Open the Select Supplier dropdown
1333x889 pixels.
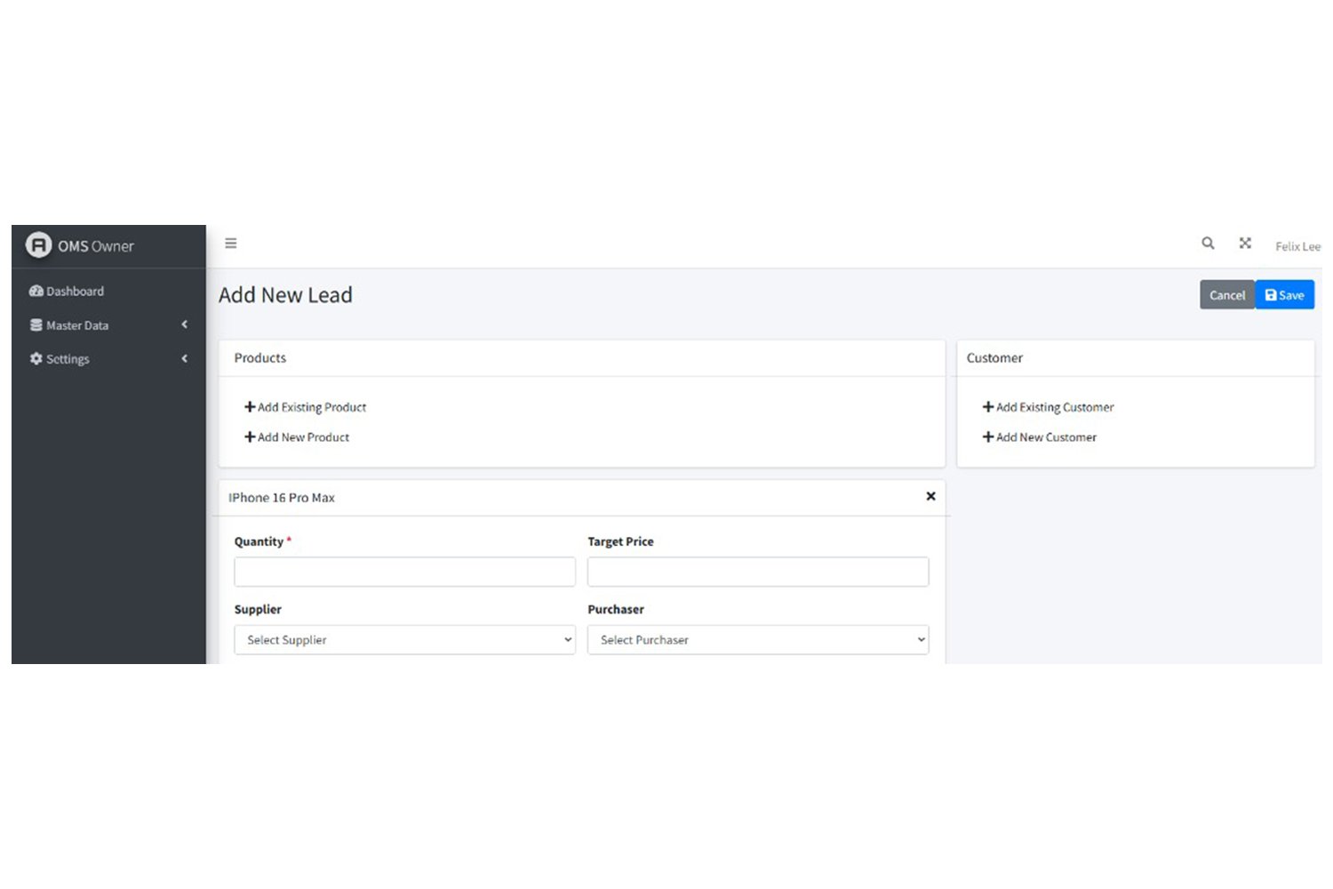coord(404,640)
